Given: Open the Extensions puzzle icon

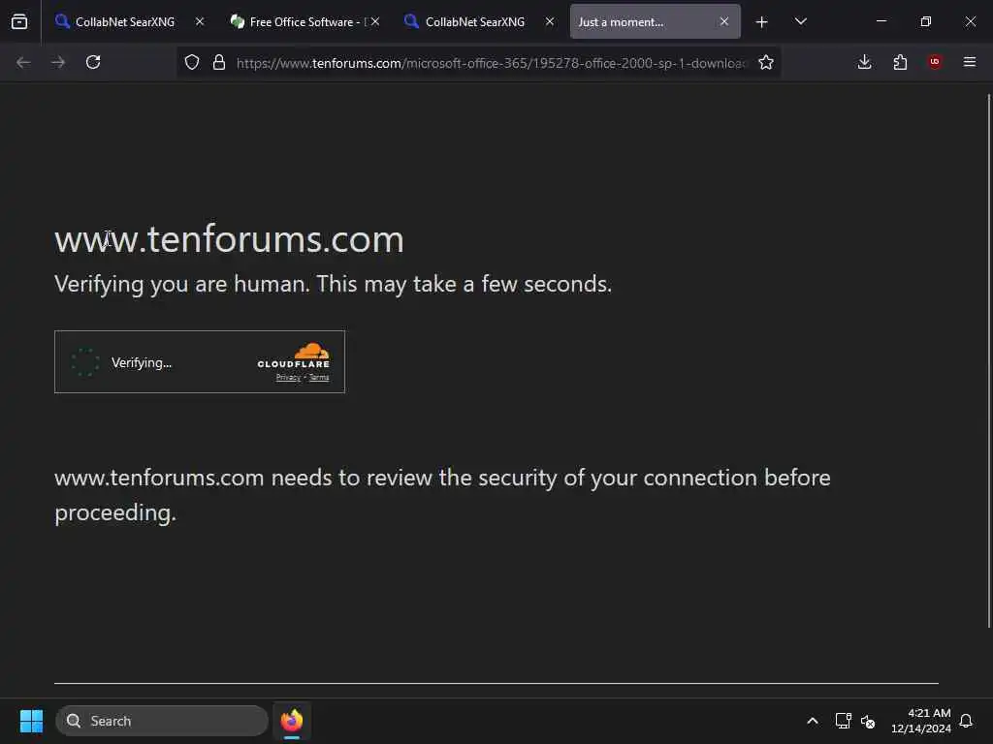Looking at the screenshot, I should 900,62.
